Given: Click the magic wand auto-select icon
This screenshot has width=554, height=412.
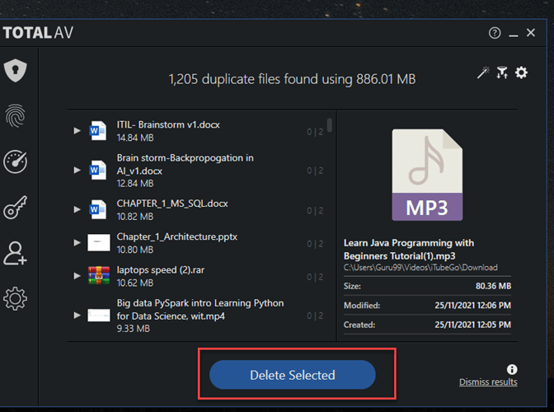Looking at the screenshot, I should point(483,73).
